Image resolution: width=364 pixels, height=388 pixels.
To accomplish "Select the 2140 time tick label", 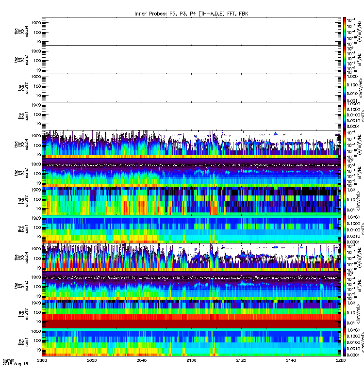I will coord(291,360).
